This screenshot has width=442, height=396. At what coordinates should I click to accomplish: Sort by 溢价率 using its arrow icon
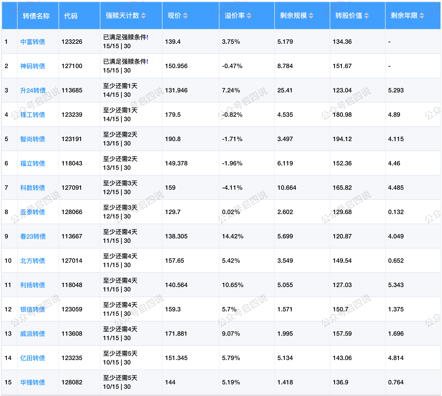(x=249, y=16)
